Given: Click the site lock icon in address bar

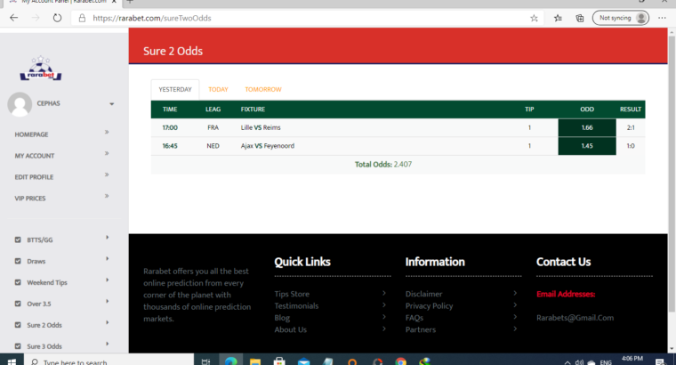Looking at the screenshot, I should click(x=82, y=18).
